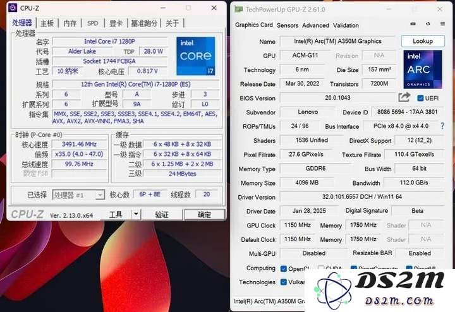Click the GDDR6 memory type value
455x312 pixels.
pyautogui.click(x=315, y=169)
